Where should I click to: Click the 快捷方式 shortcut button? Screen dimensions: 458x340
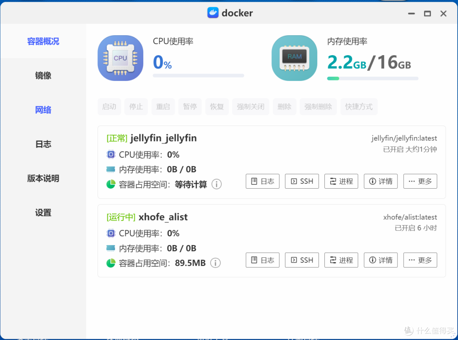click(x=359, y=106)
